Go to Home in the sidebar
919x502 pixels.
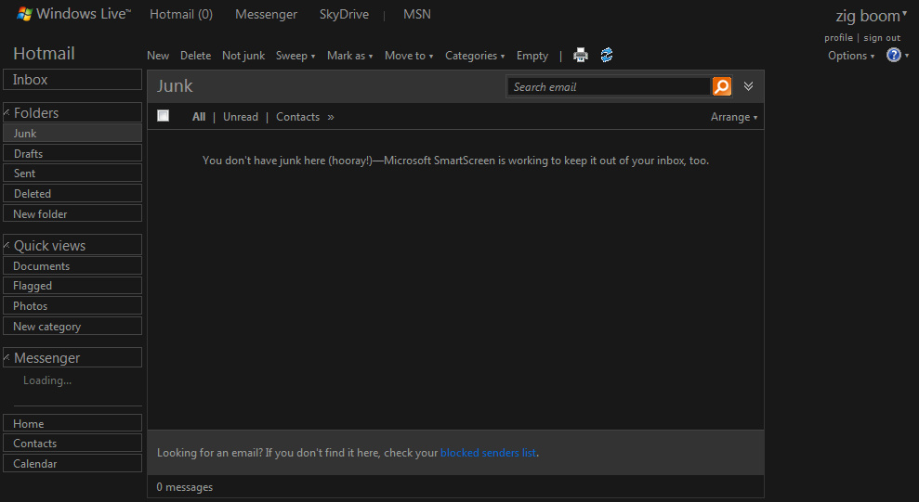pyautogui.click(x=72, y=423)
